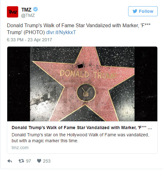163x176 pixels.
Task: Click the red TMZ profile avatar
Action: (13, 12)
